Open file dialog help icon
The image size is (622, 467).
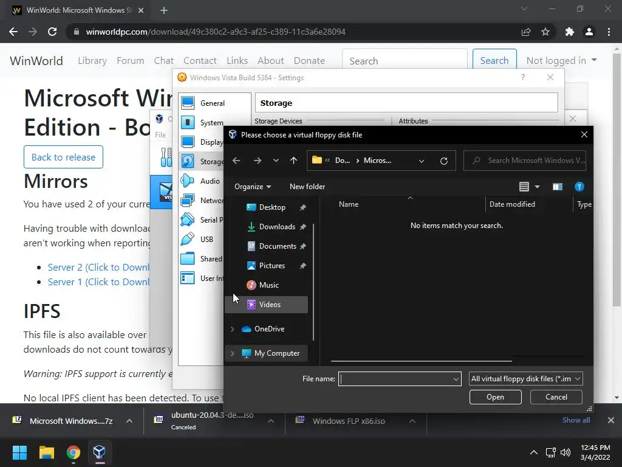point(579,187)
